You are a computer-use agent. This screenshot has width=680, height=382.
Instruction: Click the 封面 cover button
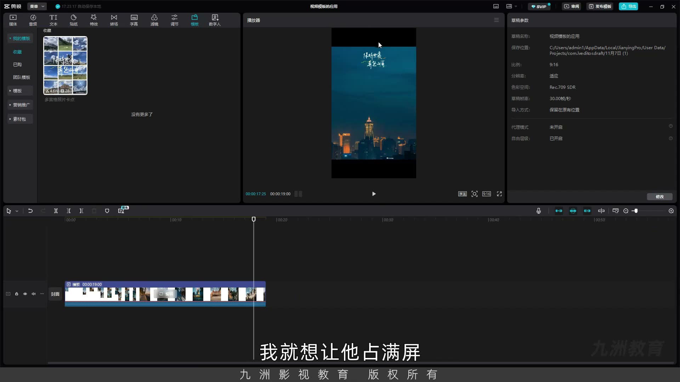coord(55,294)
